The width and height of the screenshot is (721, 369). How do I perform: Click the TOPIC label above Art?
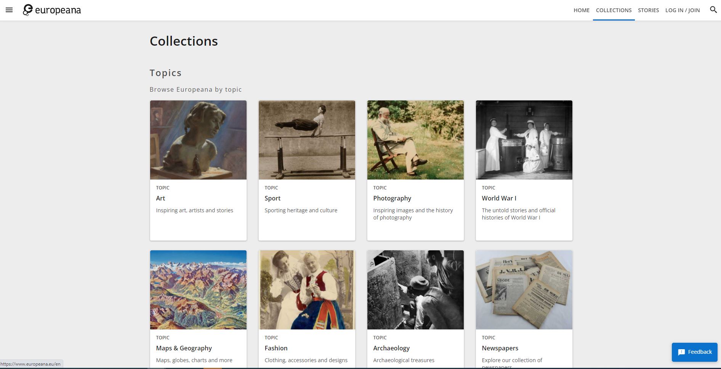pyautogui.click(x=163, y=188)
